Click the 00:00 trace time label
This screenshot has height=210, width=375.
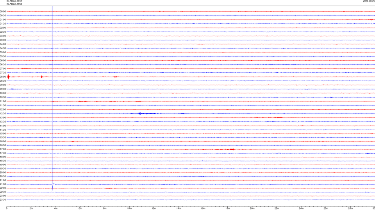click(x=3, y=11)
